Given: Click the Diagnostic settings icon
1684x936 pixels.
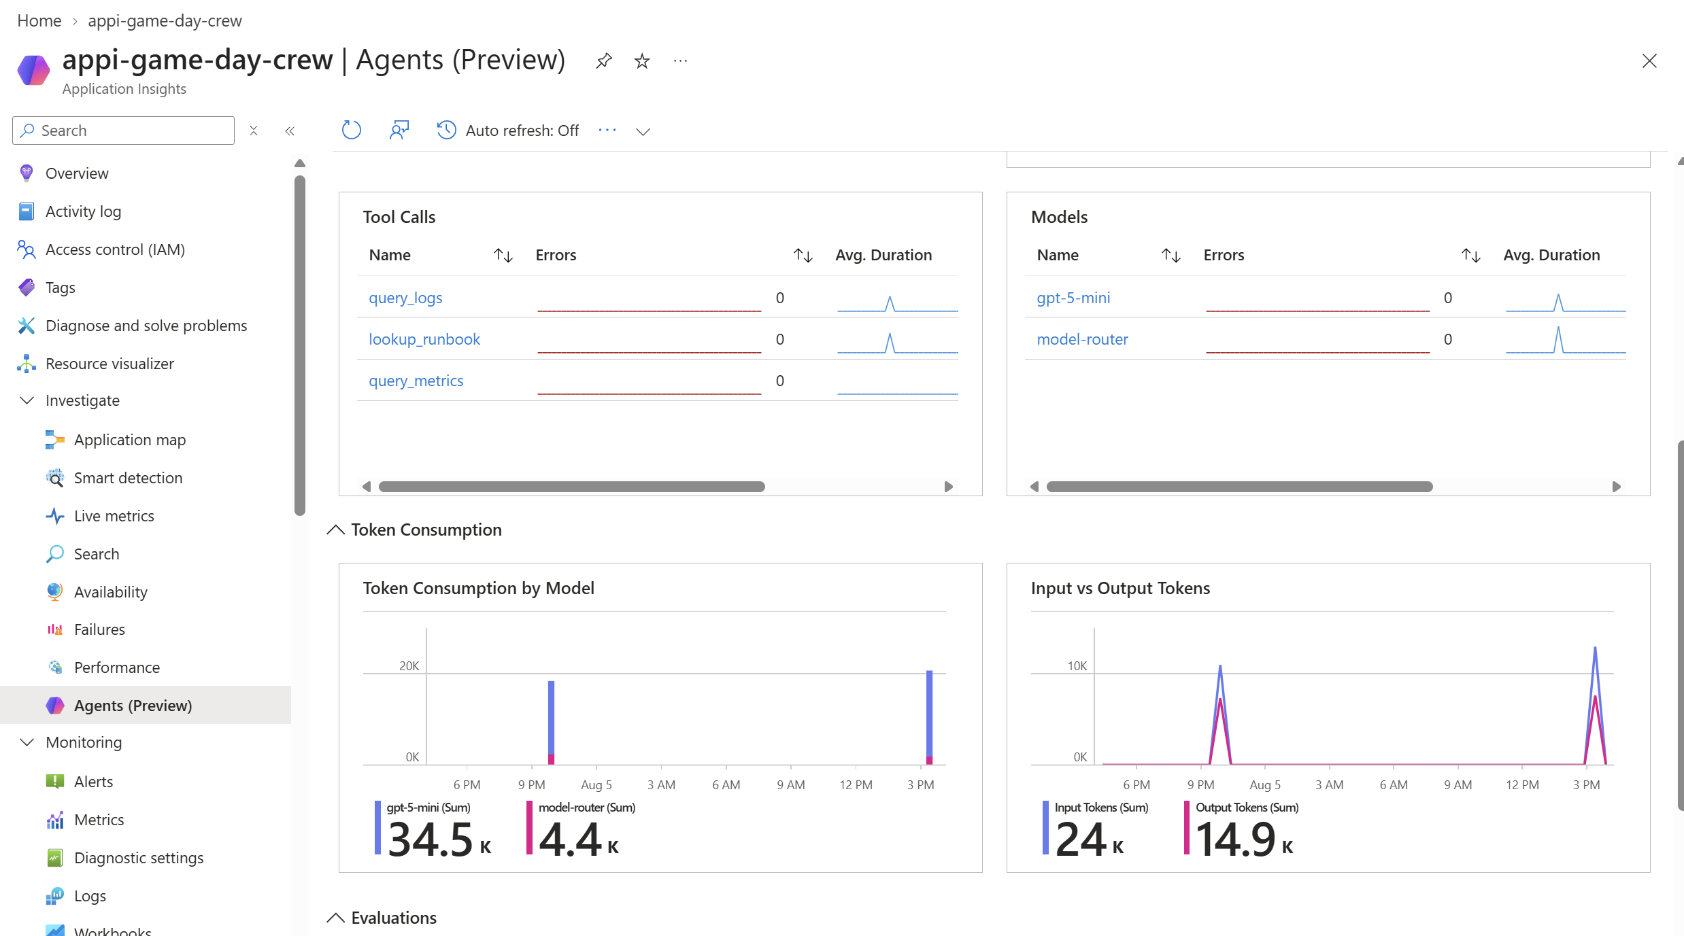Looking at the screenshot, I should click(54, 858).
